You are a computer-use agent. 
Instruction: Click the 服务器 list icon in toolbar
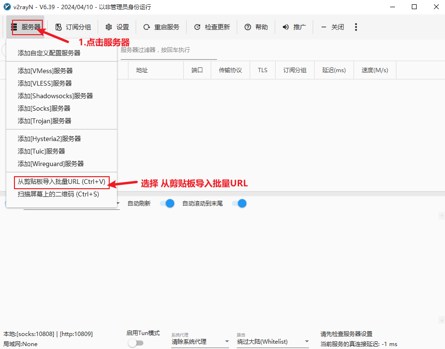pyautogui.click(x=14, y=27)
